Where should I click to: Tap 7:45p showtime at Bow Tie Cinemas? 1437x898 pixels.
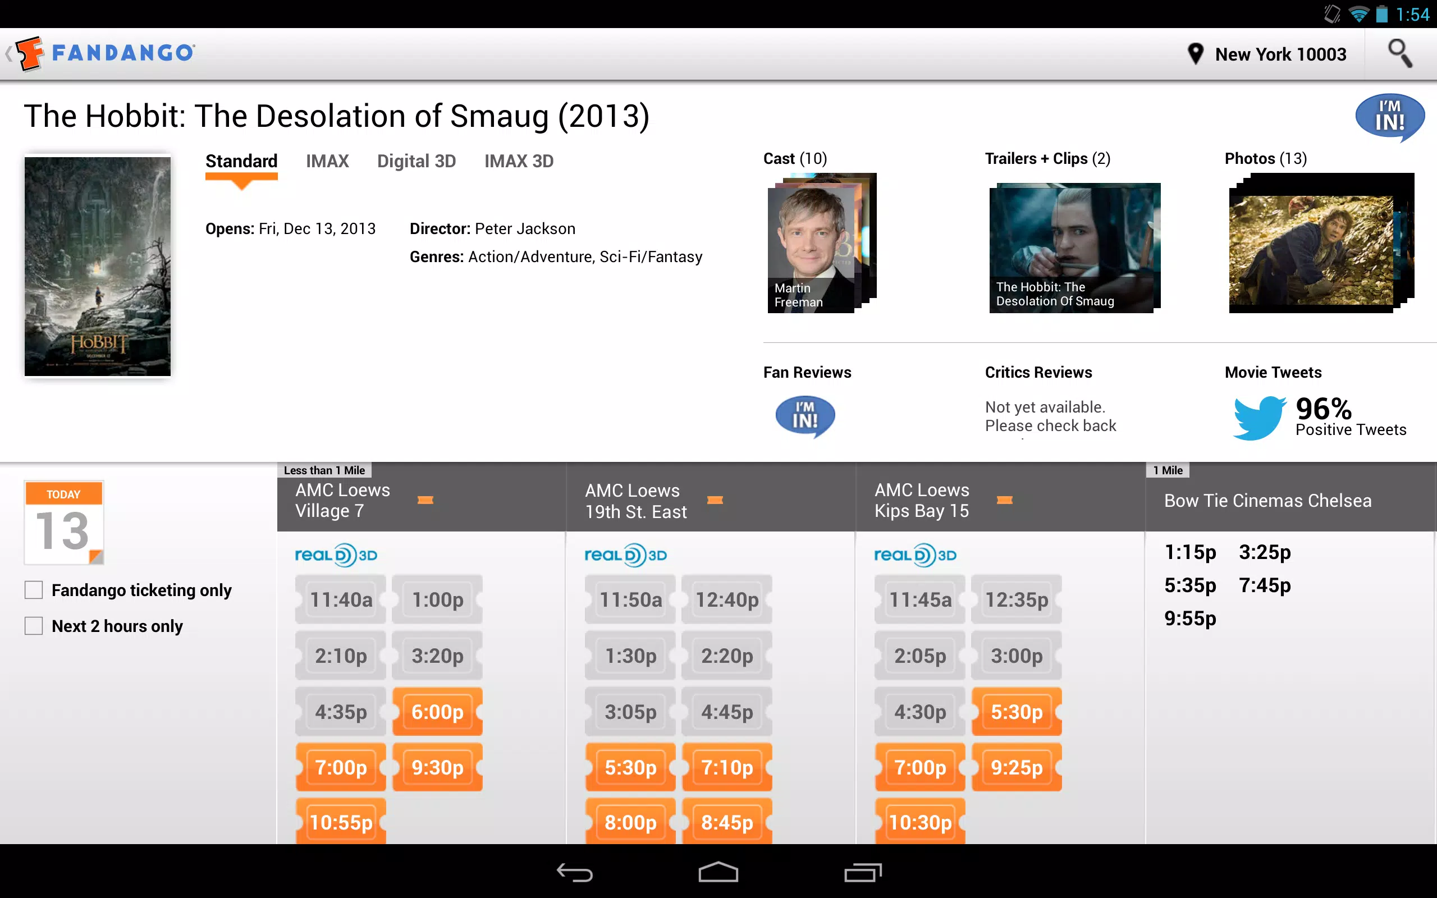(1265, 585)
